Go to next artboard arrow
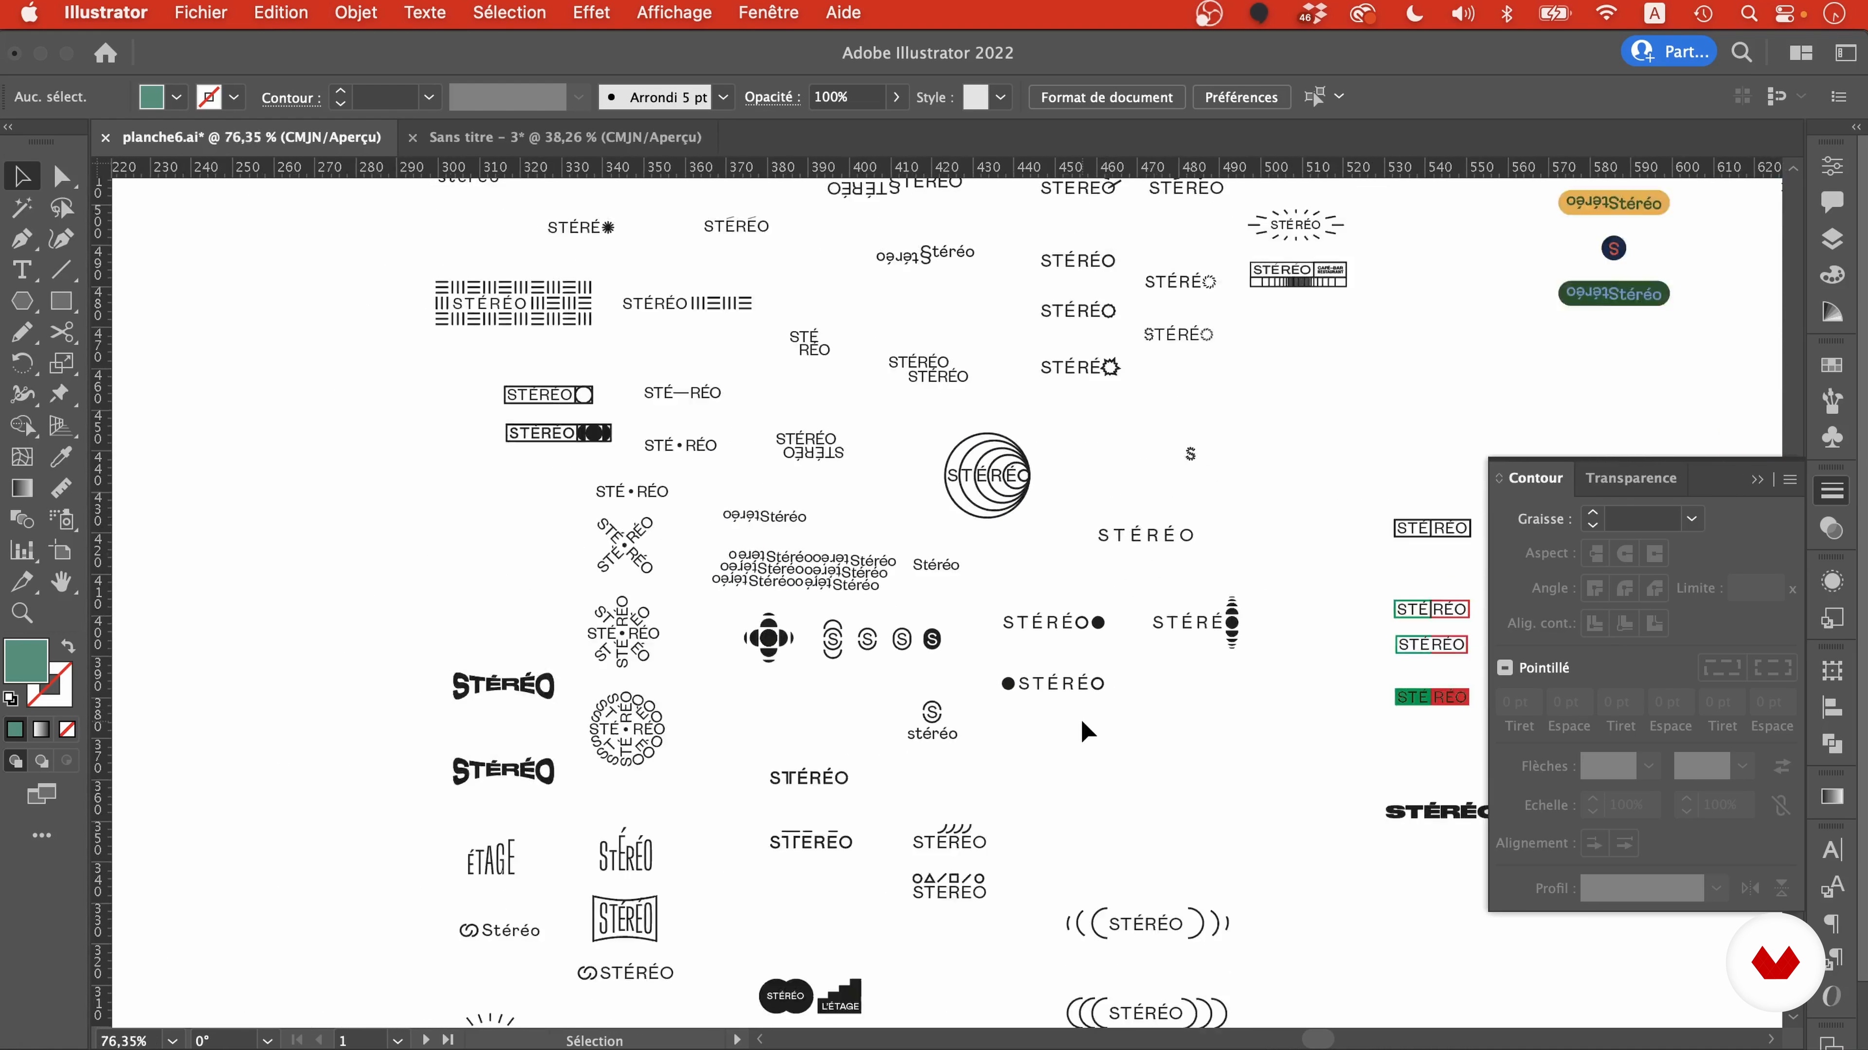Viewport: 1868px width, 1050px height. pyautogui.click(x=426, y=1040)
